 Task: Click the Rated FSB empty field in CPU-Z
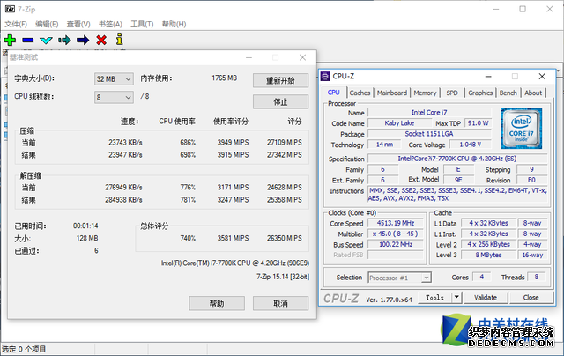[x=396, y=255]
